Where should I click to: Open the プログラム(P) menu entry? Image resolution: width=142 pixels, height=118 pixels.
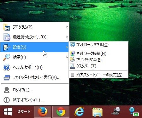tap(35, 27)
